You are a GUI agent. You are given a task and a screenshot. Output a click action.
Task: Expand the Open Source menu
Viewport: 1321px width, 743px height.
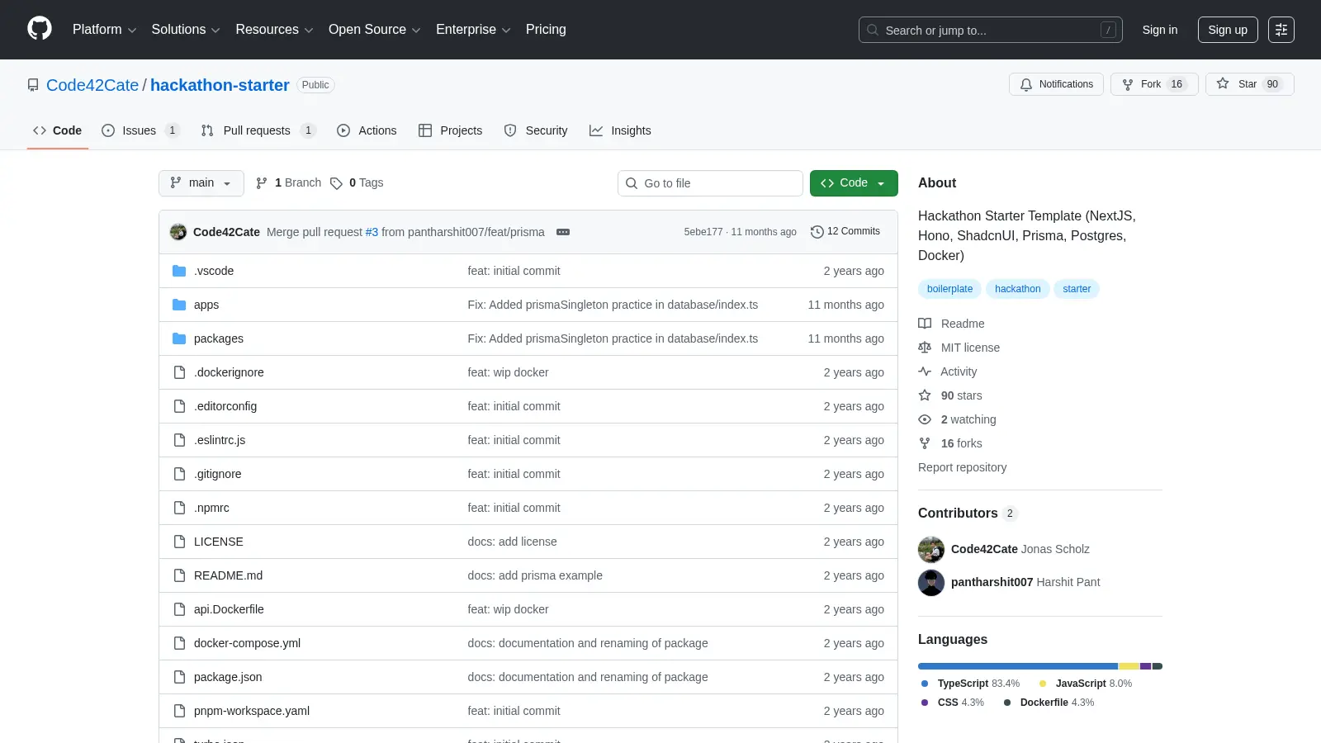(375, 30)
